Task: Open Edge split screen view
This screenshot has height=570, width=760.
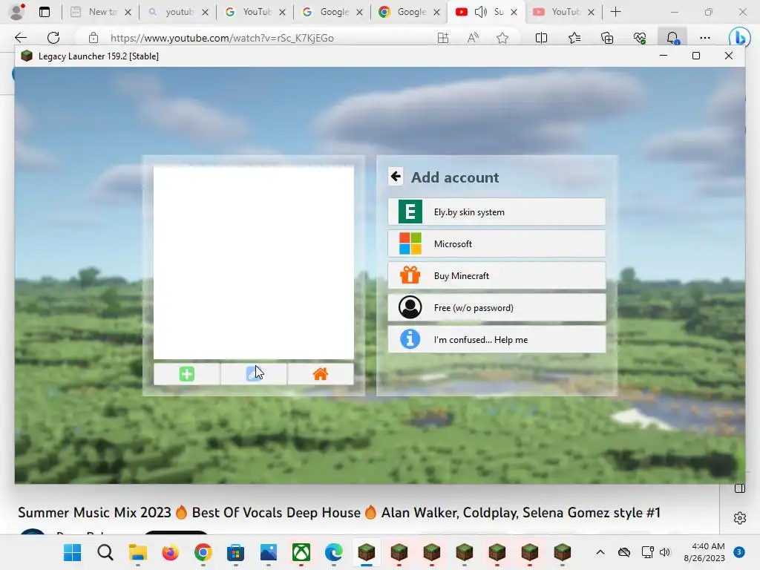Action: 541,38
